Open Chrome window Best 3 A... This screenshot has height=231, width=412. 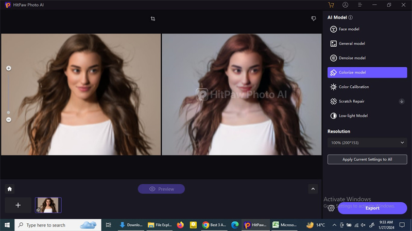click(214, 225)
